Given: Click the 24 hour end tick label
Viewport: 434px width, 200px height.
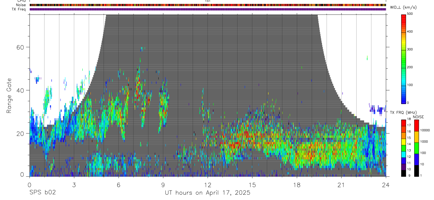Looking at the screenshot, I should point(386,185).
